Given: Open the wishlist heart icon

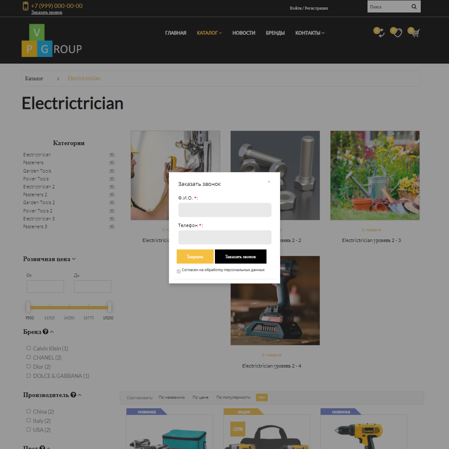Looking at the screenshot, I should [x=396, y=33].
